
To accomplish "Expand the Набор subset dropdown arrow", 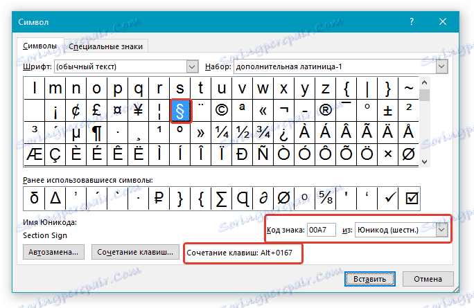I will coord(441,66).
